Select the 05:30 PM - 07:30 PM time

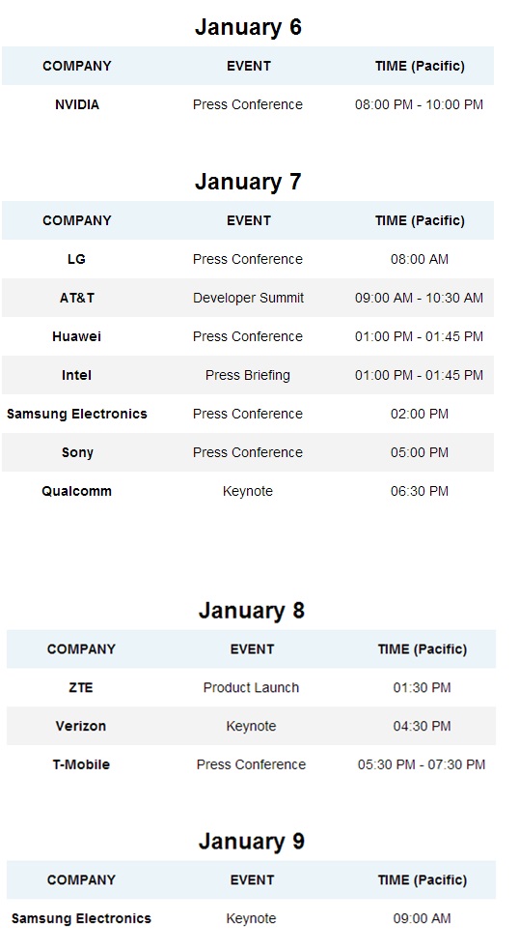click(422, 764)
